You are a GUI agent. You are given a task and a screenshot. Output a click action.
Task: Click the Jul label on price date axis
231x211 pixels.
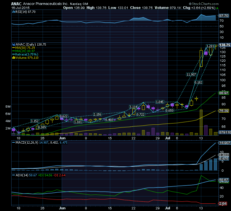point(168,138)
